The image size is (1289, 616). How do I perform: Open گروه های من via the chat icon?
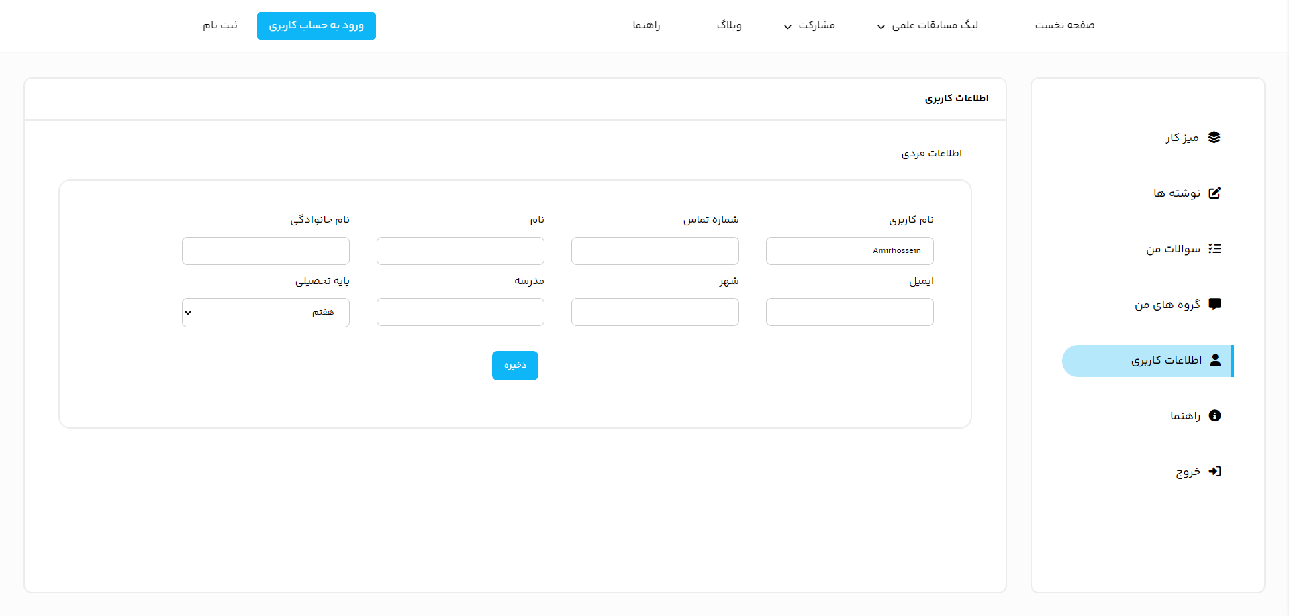pyautogui.click(x=1214, y=304)
